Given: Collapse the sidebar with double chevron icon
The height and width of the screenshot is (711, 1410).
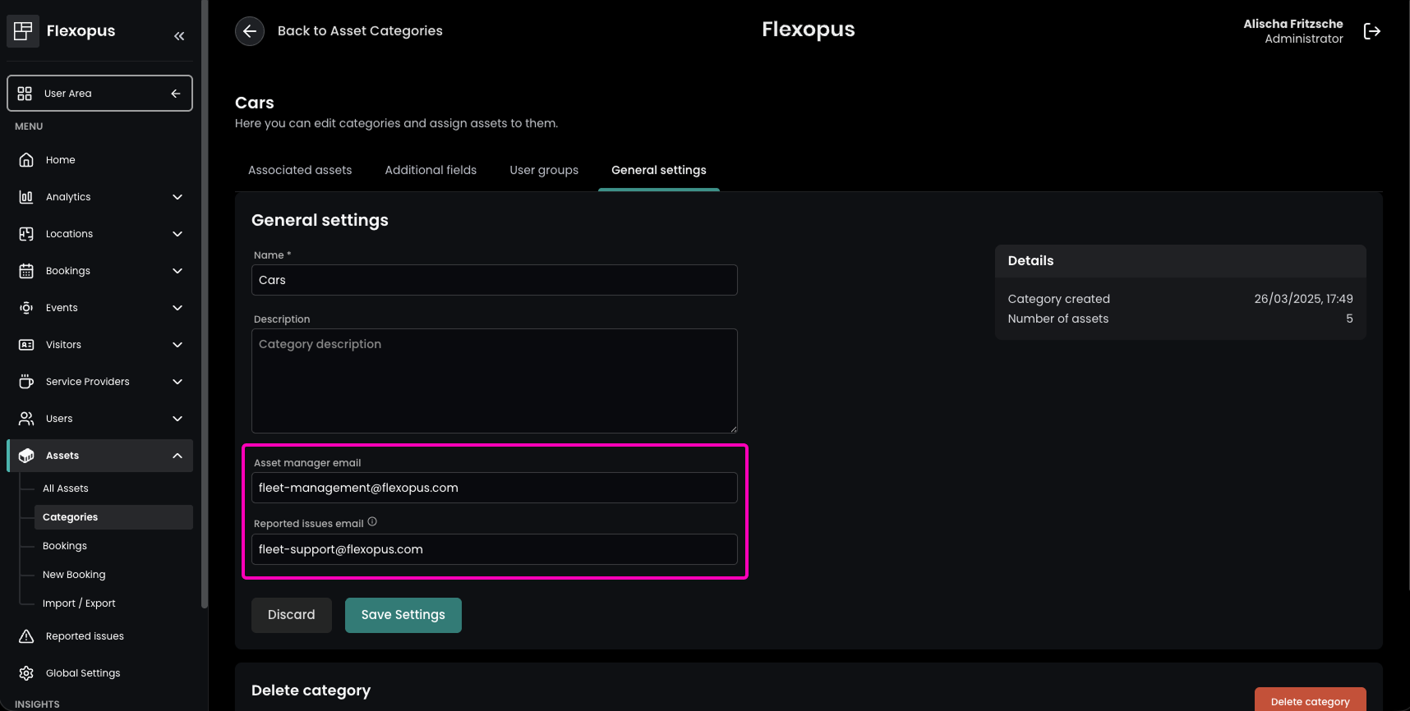Looking at the screenshot, I should [x=179, y=36].
